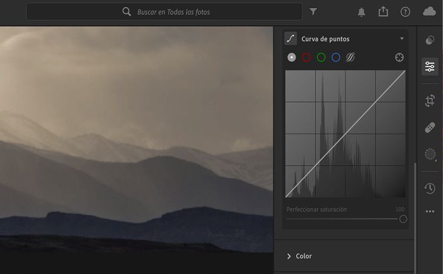Open the filter funnel options

(x=313, y=11)
